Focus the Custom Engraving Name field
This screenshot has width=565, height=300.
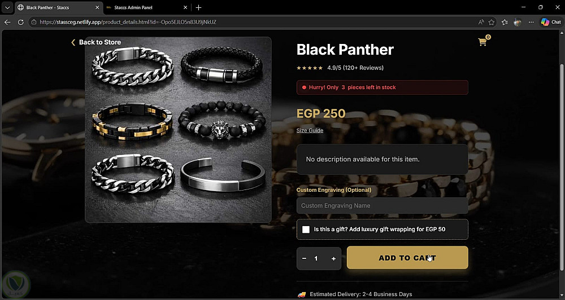tap(383, 206)
